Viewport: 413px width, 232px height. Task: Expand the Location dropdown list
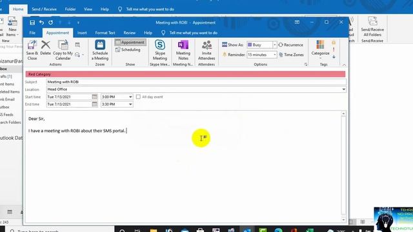pos(343,90)
